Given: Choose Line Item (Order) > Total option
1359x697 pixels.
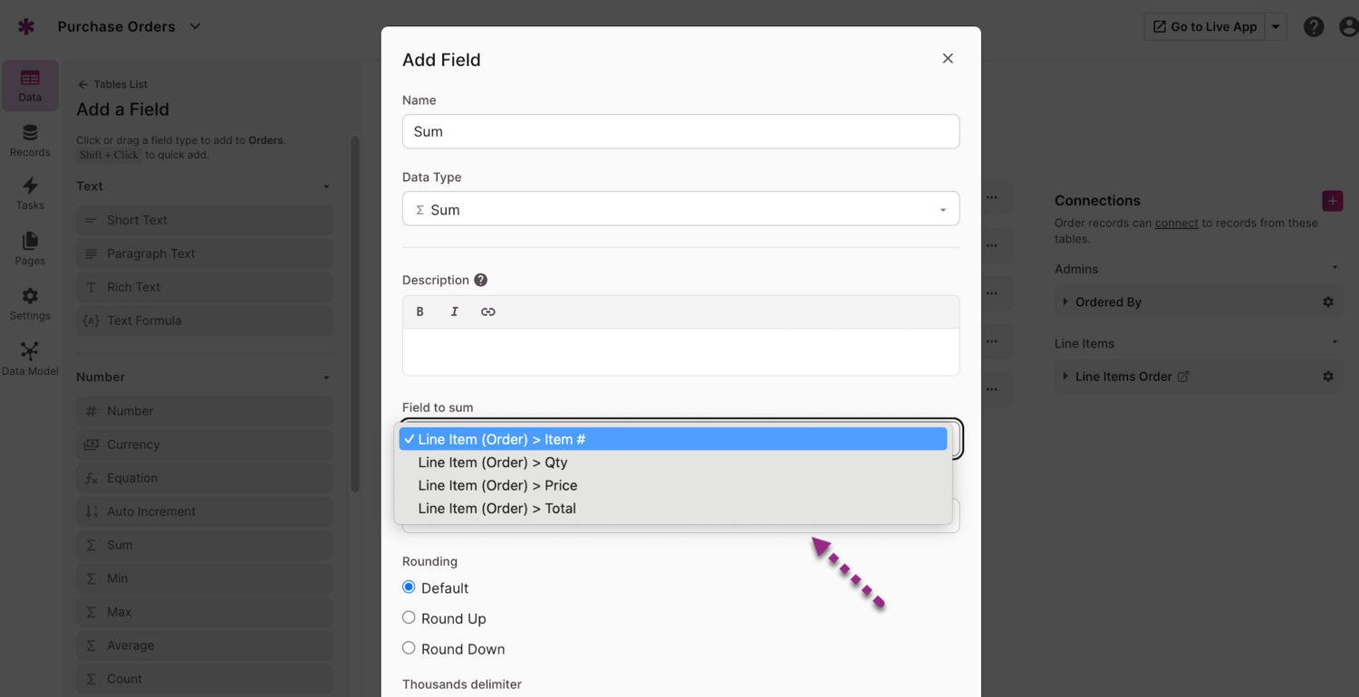Looking at the screenshot, I should [x=496, y=509].
